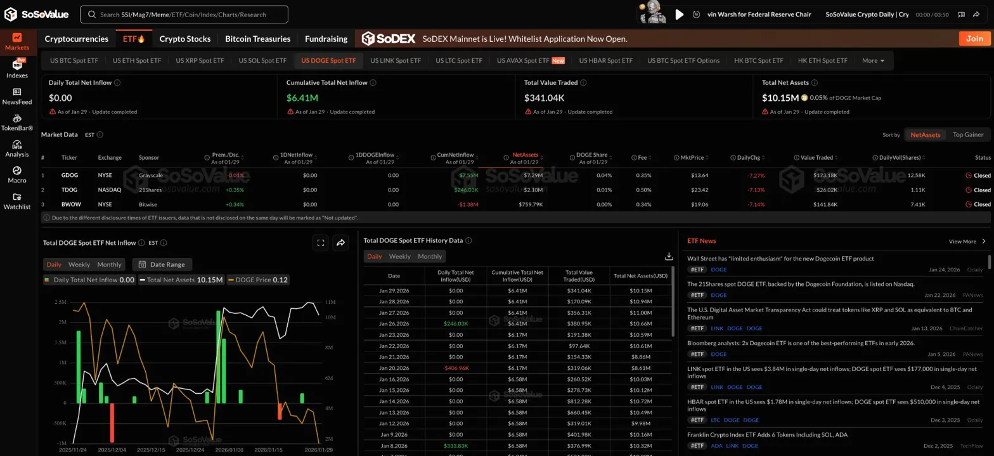994x456 pixels.
Task: Expand View More ETF news
Action: coord(967,242)
